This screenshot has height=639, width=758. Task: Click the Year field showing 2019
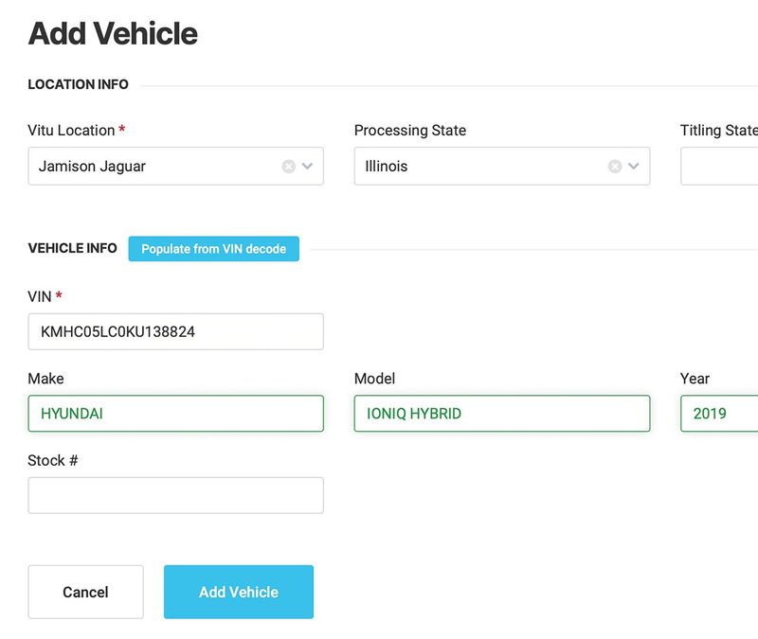pos(719,414)
